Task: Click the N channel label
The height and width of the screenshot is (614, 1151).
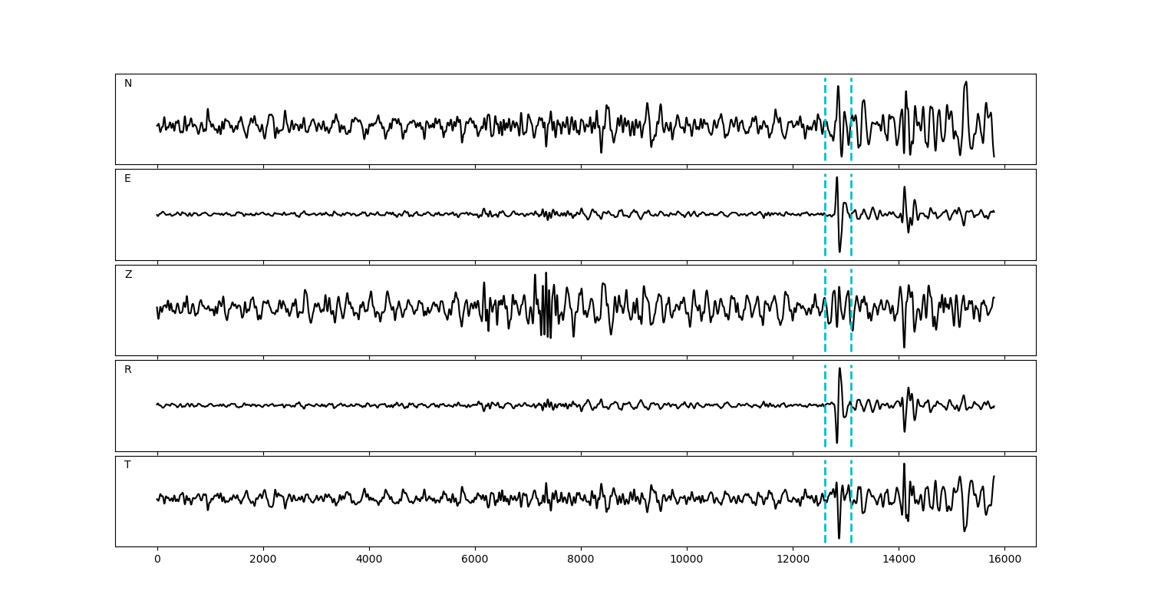Action: tap(128, 84)
